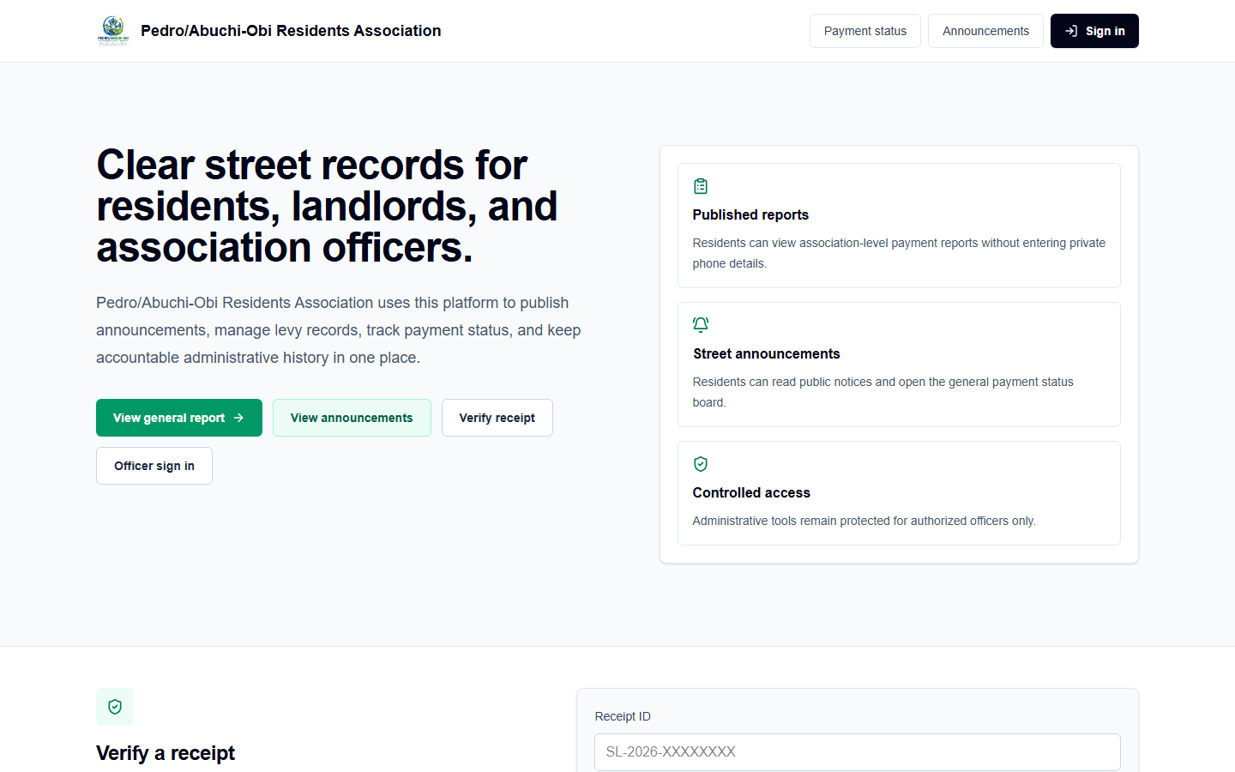Image resolution: width=1235 pixels, height=772 pixels.
Task: Select the Controlled access heading
Action: click(x=751, y=492)
